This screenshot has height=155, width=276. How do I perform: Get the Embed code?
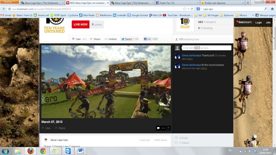pyautogui.click(x=110, y=39)
